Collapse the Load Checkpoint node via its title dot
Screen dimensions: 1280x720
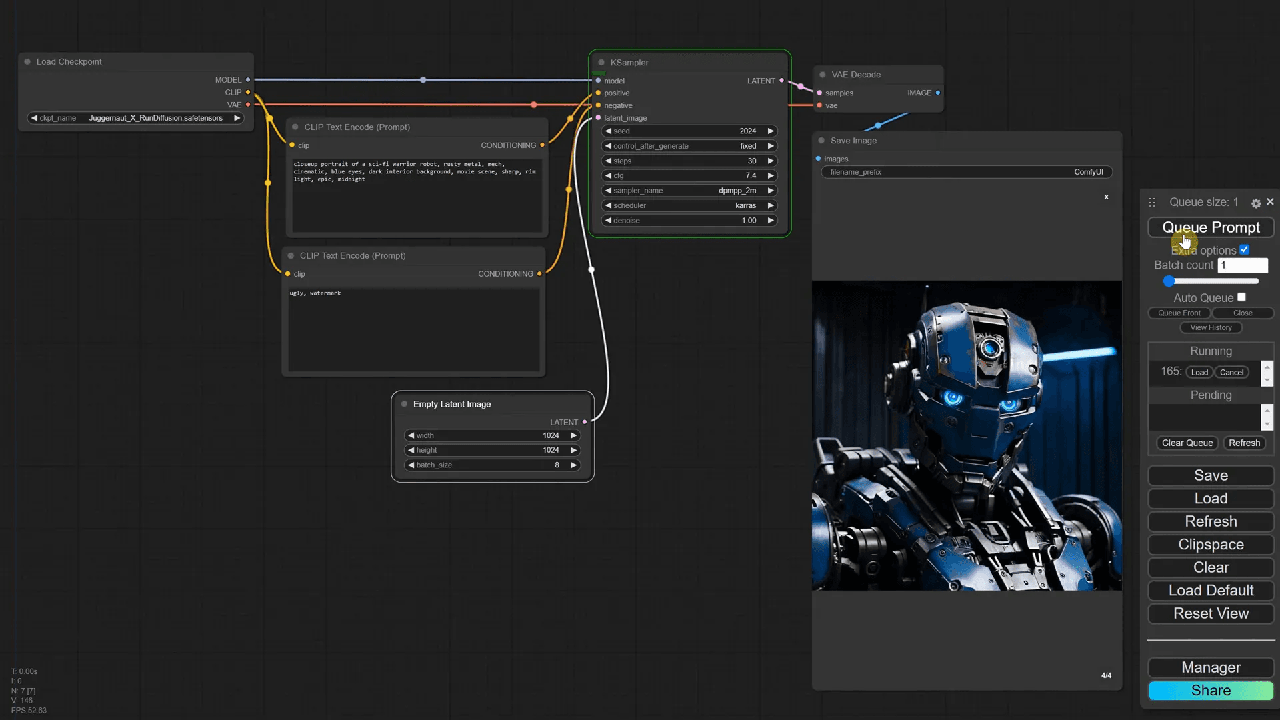pyautogui.click(x=27, y=61)
